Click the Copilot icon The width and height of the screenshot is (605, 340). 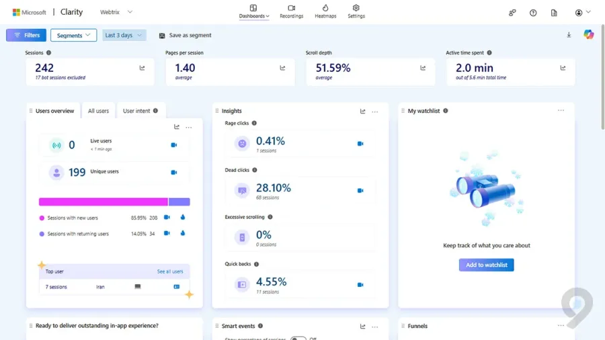(x=589, y=35)
